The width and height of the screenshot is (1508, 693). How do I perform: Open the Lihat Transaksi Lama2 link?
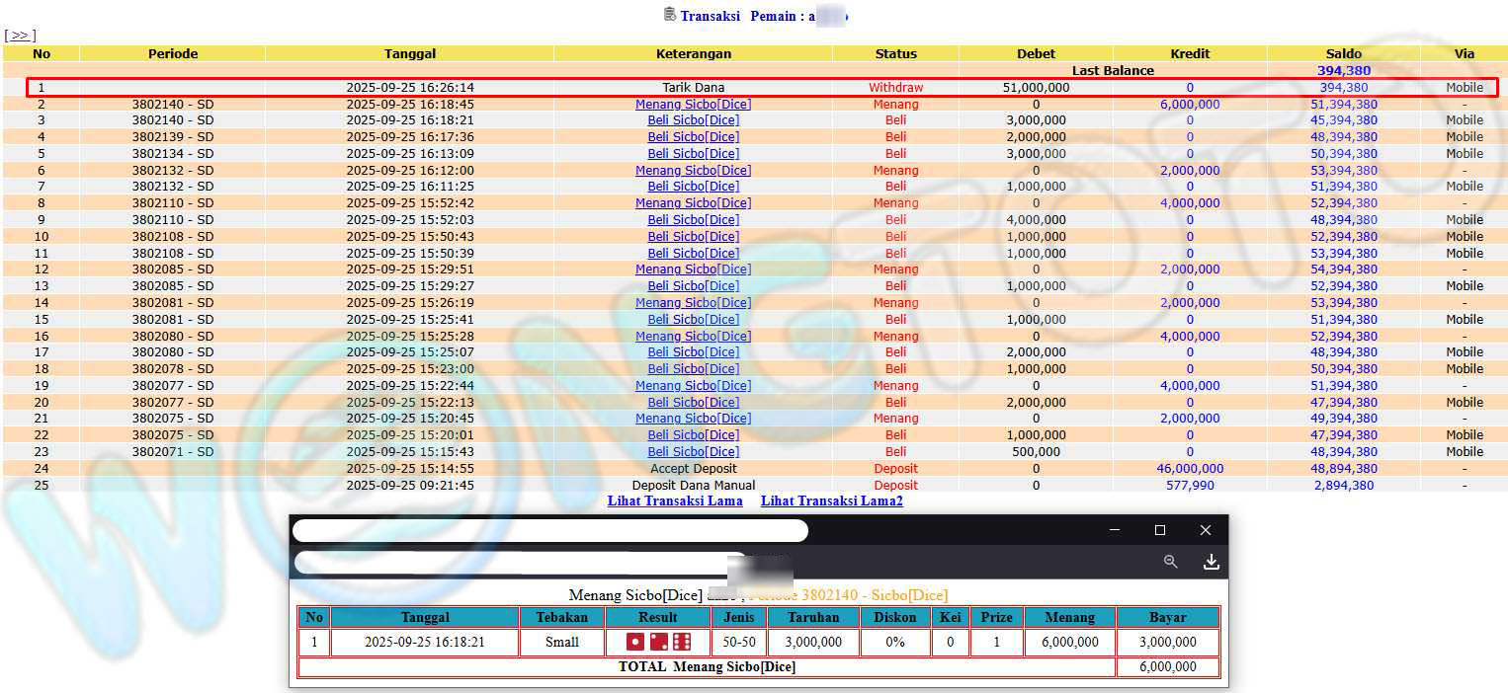[831, 500]
